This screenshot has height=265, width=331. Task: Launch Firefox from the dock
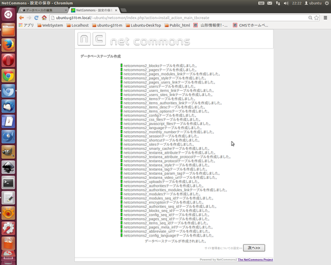pyautogui.click(x=9, y=45)
